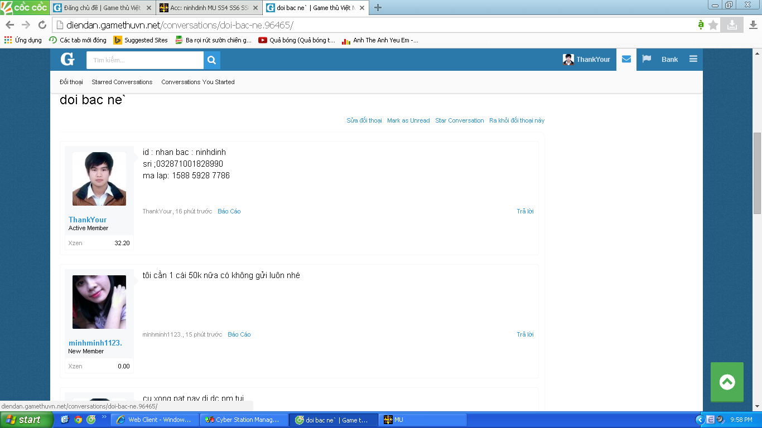Open Ứng dụng apps bookmark
Image resolution: width=762 pixels, height=428 pixels.
(23, 40)
